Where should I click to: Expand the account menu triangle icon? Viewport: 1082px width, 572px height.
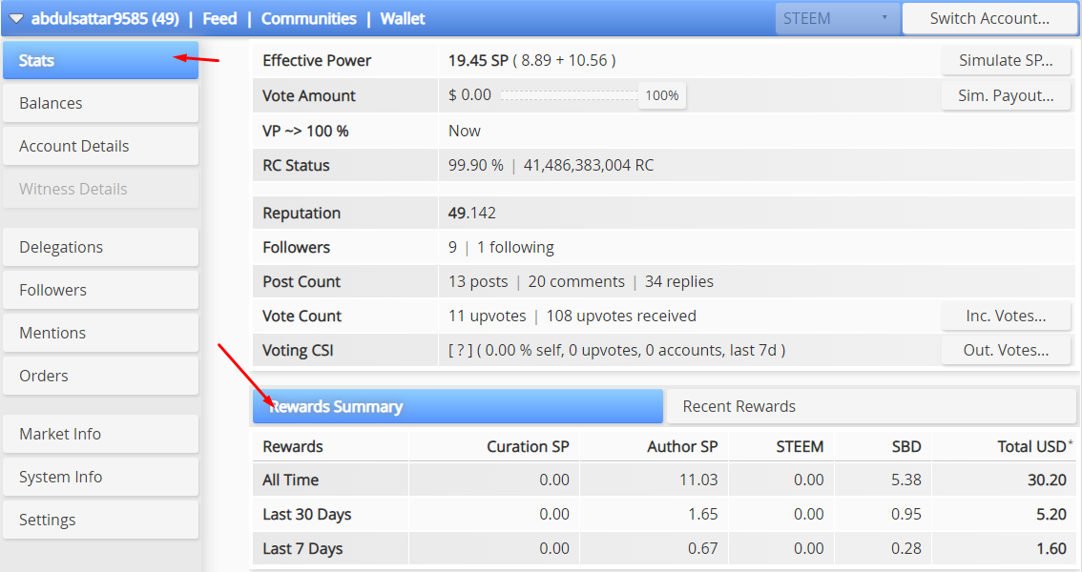coord(15,19)
